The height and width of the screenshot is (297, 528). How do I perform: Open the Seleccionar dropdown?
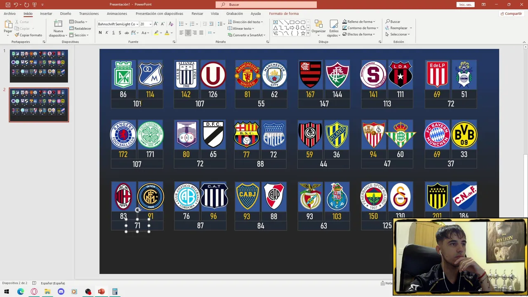click(398, 34)
